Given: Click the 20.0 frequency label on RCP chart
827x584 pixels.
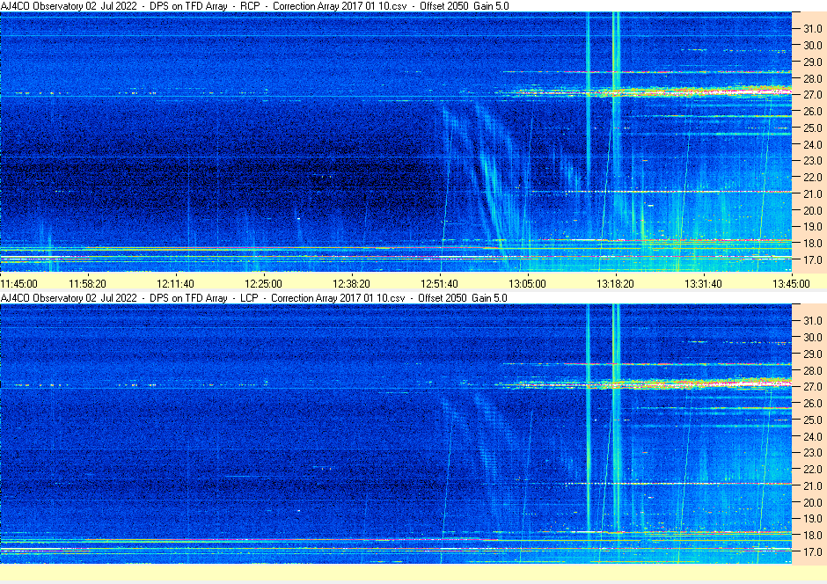Looking at the screenshot, I should click(x=813, y=210).
